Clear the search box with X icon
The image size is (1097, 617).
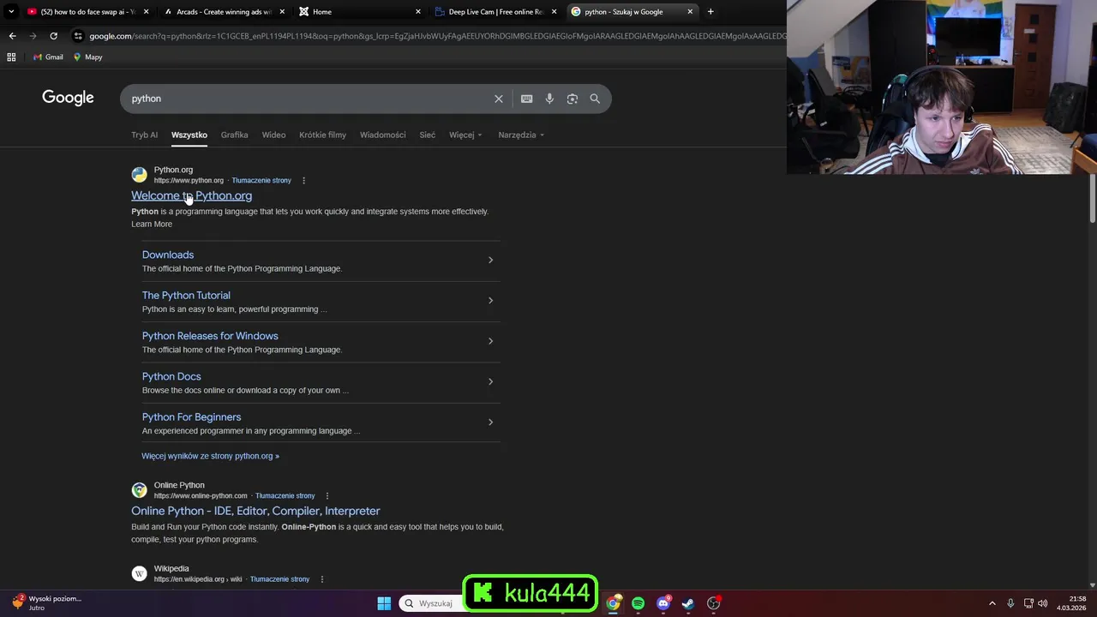point(499,99)
